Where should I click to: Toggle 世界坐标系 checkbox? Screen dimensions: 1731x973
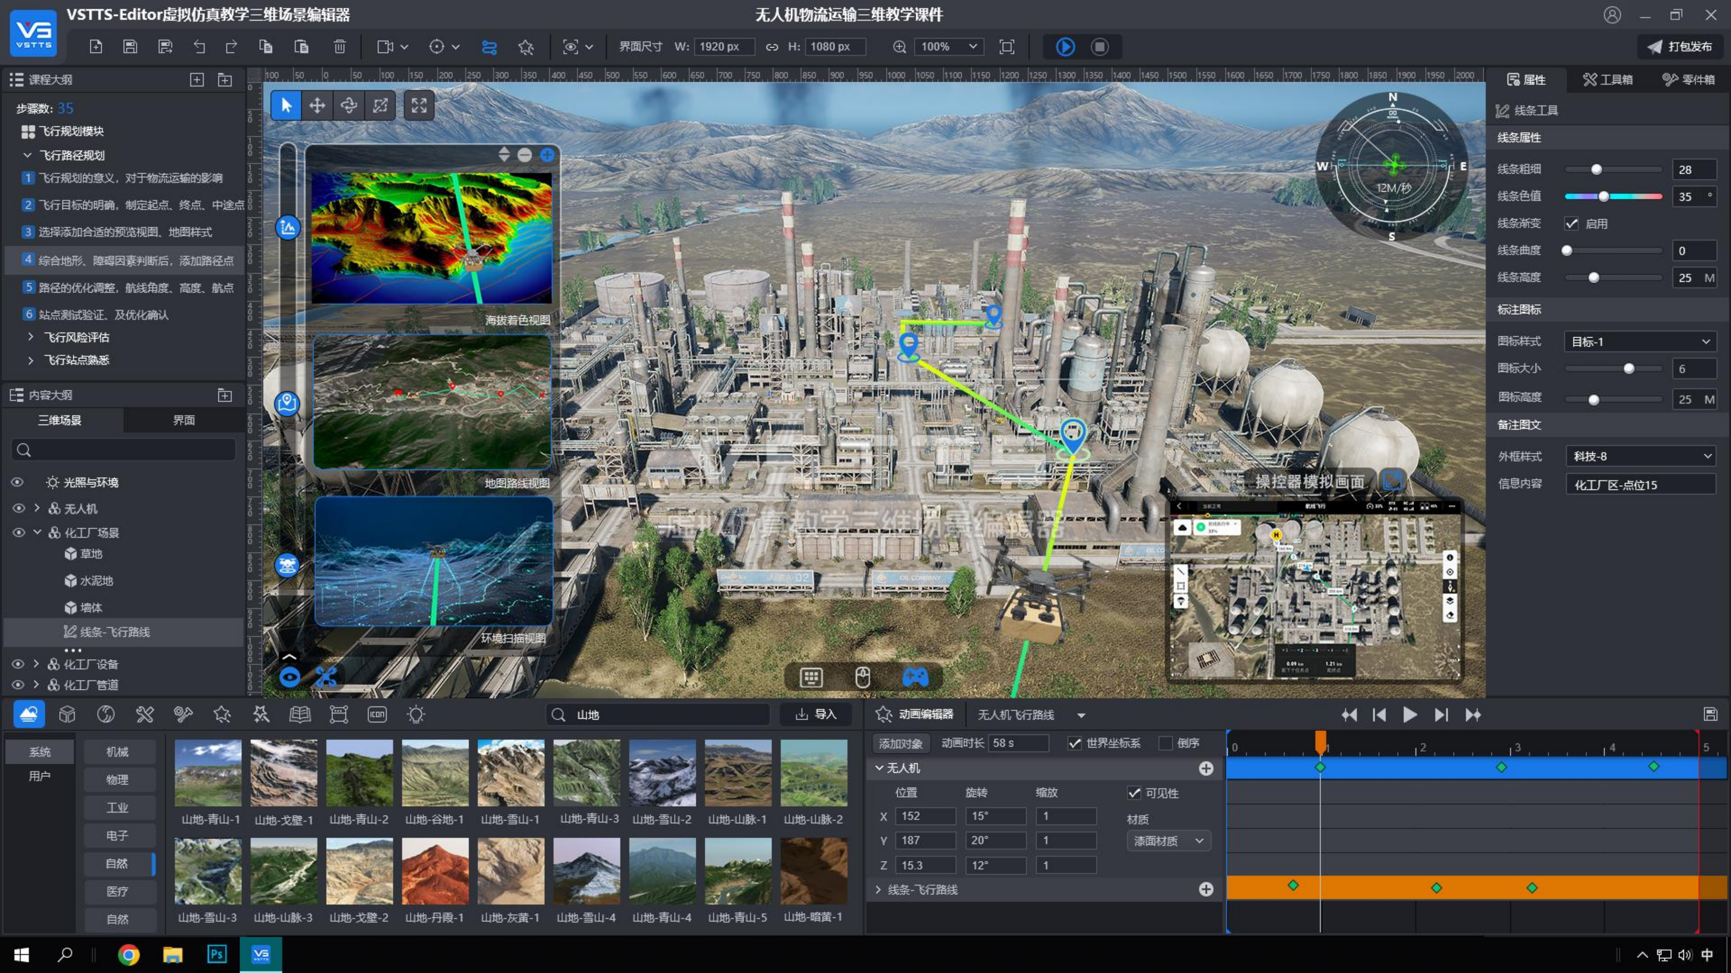click(1075, 743)
